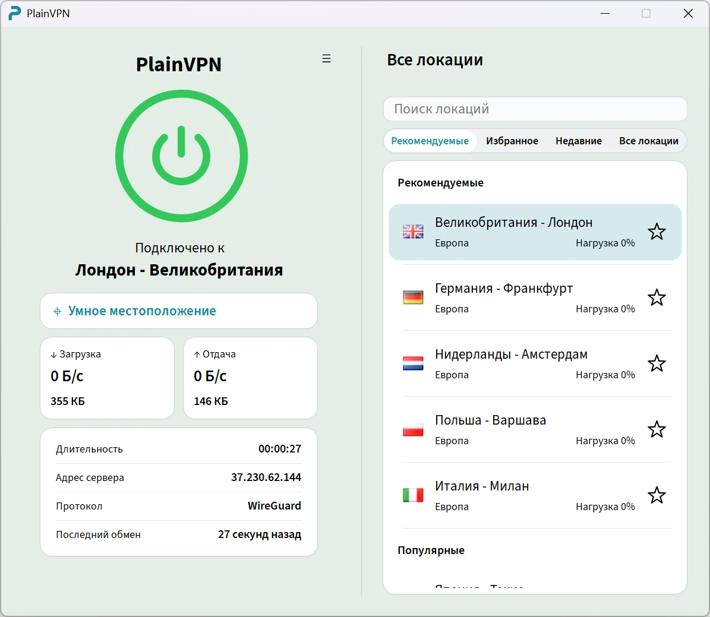Open the Все локации tab
The image size is (710, 617).
click(648, 141)
